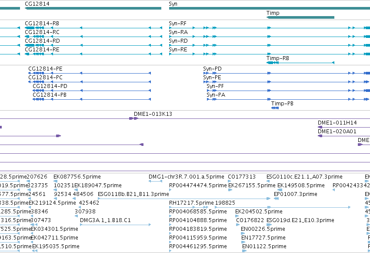
Task: Select EST EK087756.5prime
Action: click(77, 177)
